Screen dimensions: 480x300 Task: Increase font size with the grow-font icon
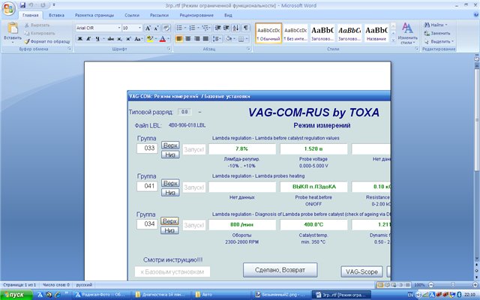[148, 28]
